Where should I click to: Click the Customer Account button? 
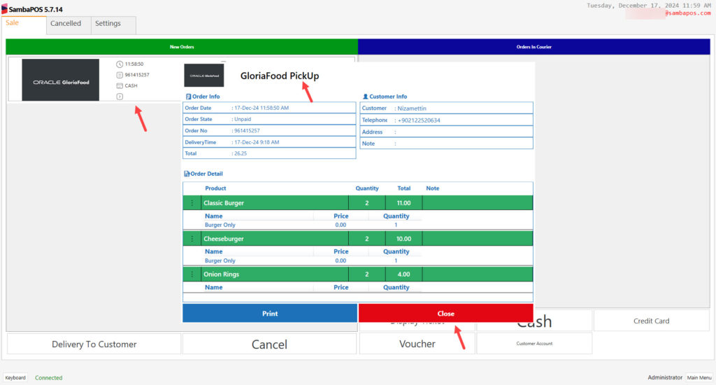pos(534,344)
